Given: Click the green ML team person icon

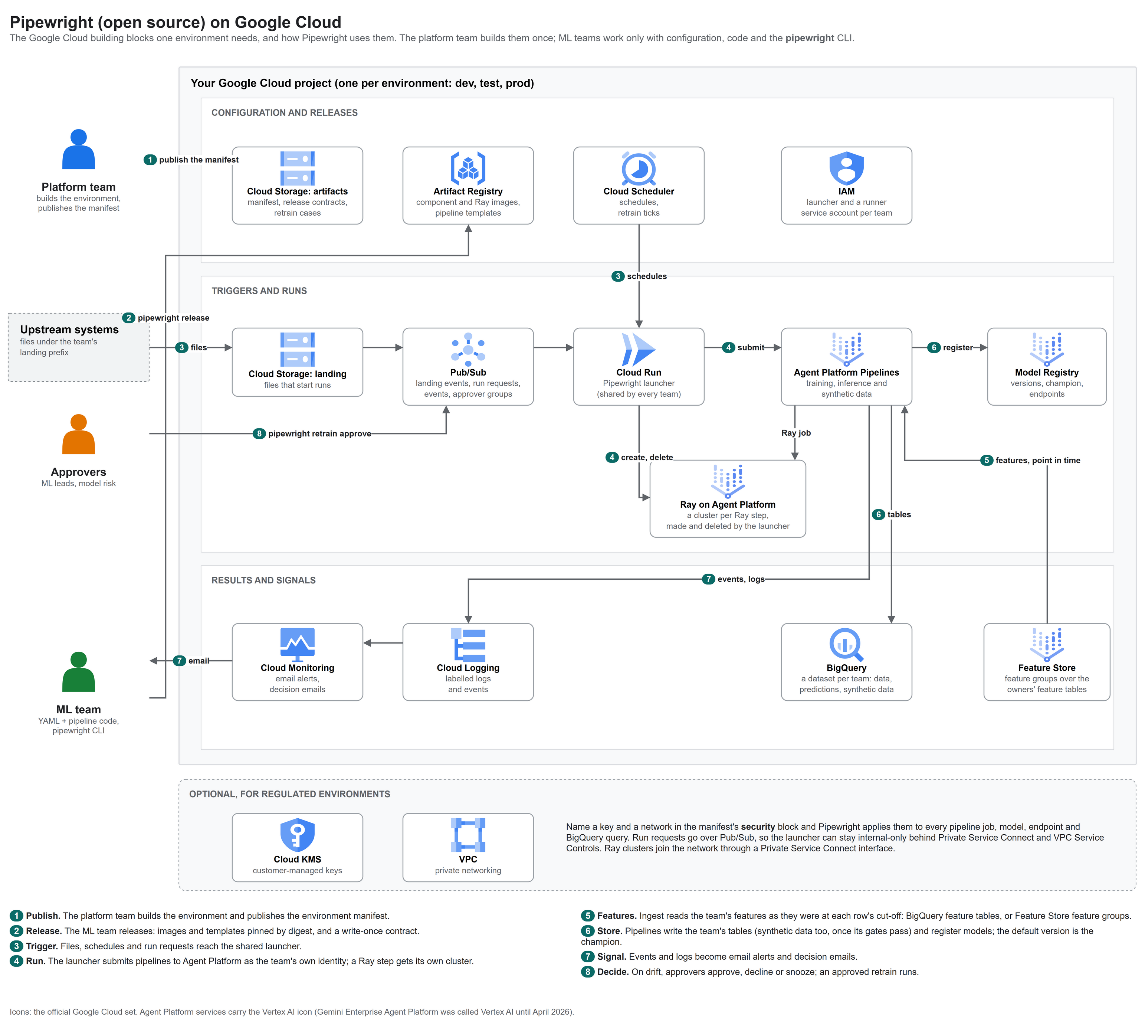Looking at the screenshot, I should click(x=79, y=672).
